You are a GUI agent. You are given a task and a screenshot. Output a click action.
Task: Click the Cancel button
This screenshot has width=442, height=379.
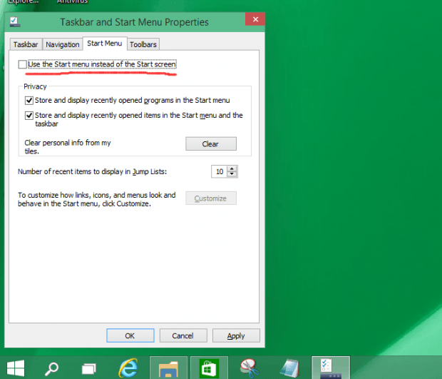pyautogui.click(x=183, y=335)
